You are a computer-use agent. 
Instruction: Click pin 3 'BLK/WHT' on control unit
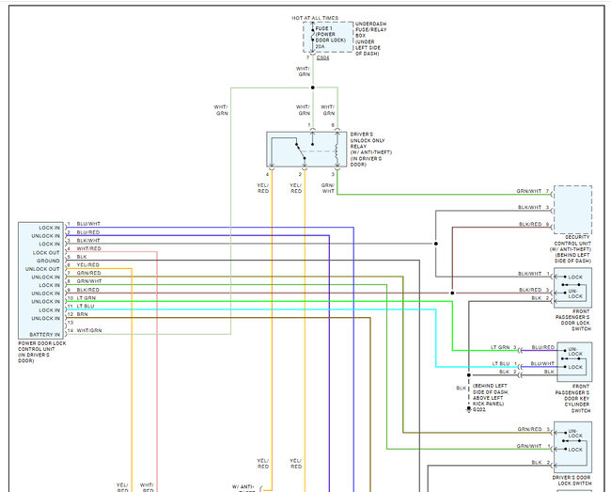click(84, 241)
